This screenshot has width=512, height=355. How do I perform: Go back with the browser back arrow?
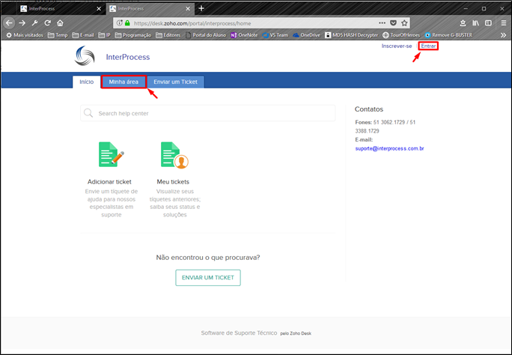(9, 23)
